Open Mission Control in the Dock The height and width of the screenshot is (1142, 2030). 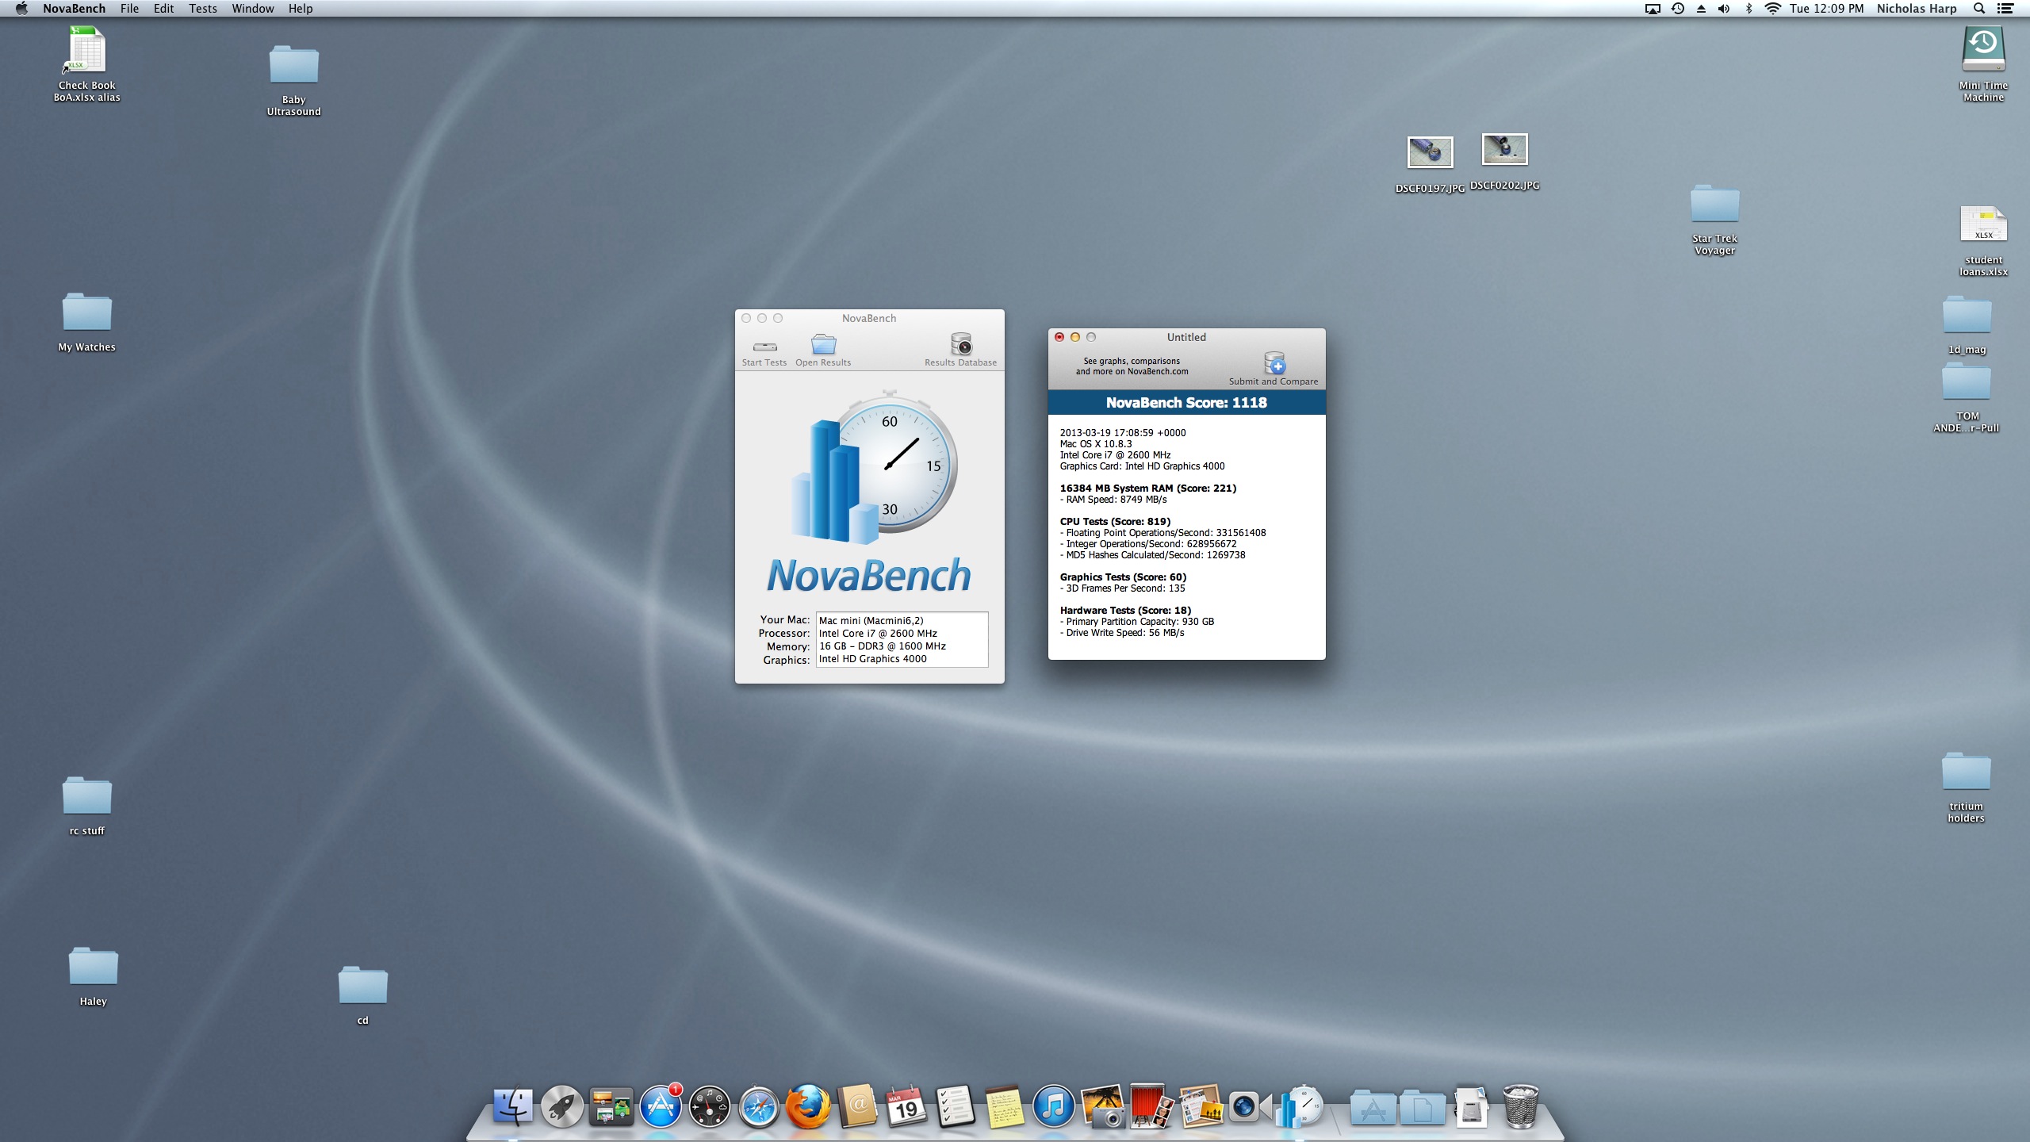611,1106
